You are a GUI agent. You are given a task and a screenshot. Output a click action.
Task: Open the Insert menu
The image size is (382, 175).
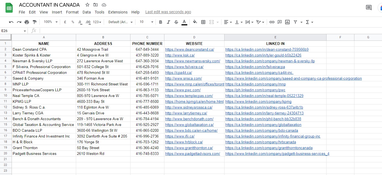tap(57, 12)
